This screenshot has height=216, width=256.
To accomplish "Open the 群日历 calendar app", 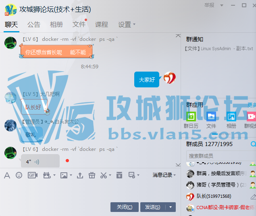I will [191, 116].
